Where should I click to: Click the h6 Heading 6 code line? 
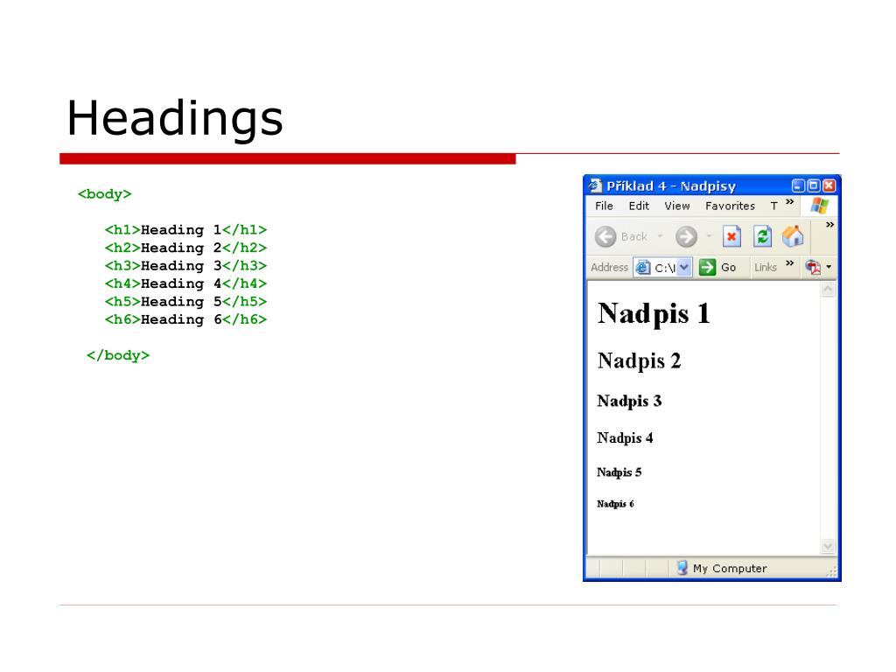click(x=185, y=319)
